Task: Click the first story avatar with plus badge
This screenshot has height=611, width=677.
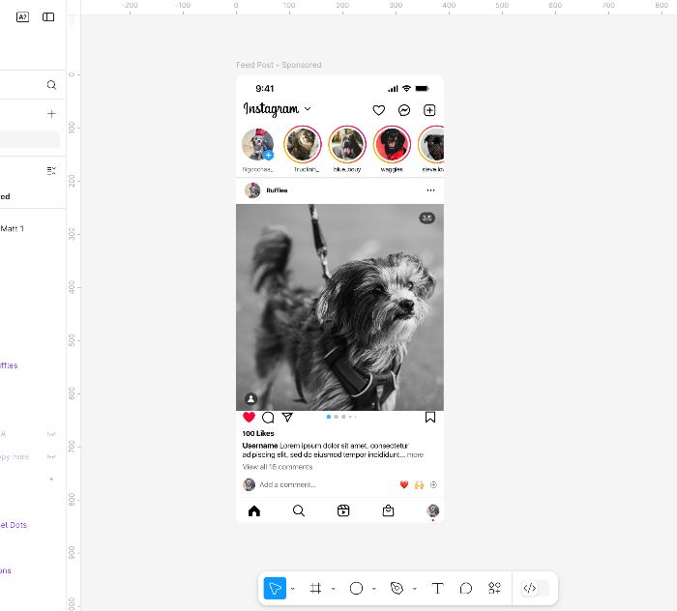Action: (258, 145)
